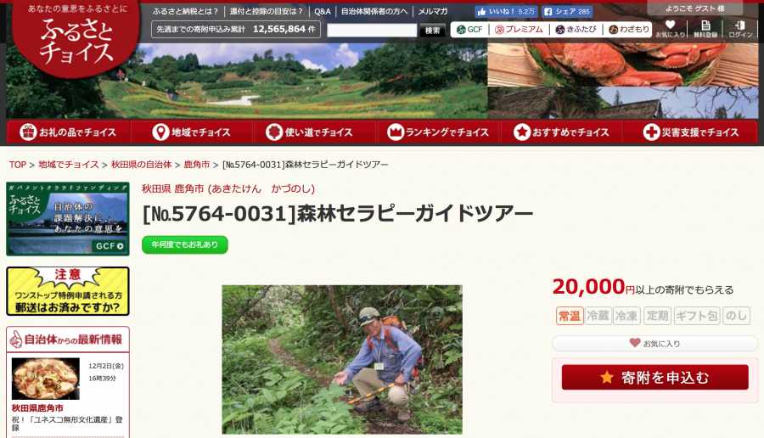The width and height of the screenshot is (764, 438).
Task: Open 使い道でチョイス navigation item
Action: (314, 132)
